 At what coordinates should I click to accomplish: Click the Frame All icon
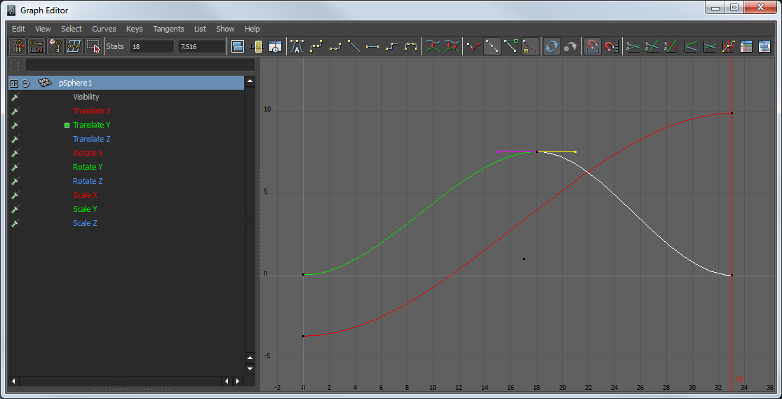[238, 47]
